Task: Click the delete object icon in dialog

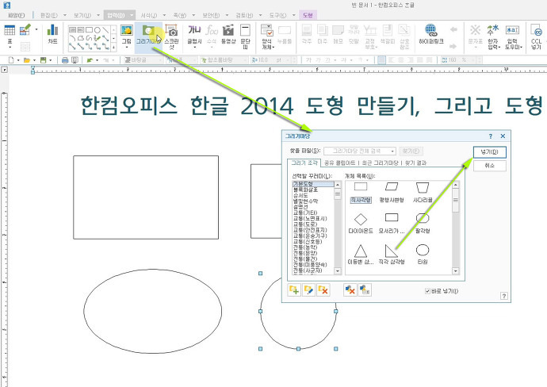Action: pyautogui.click(x=350, y=289)
